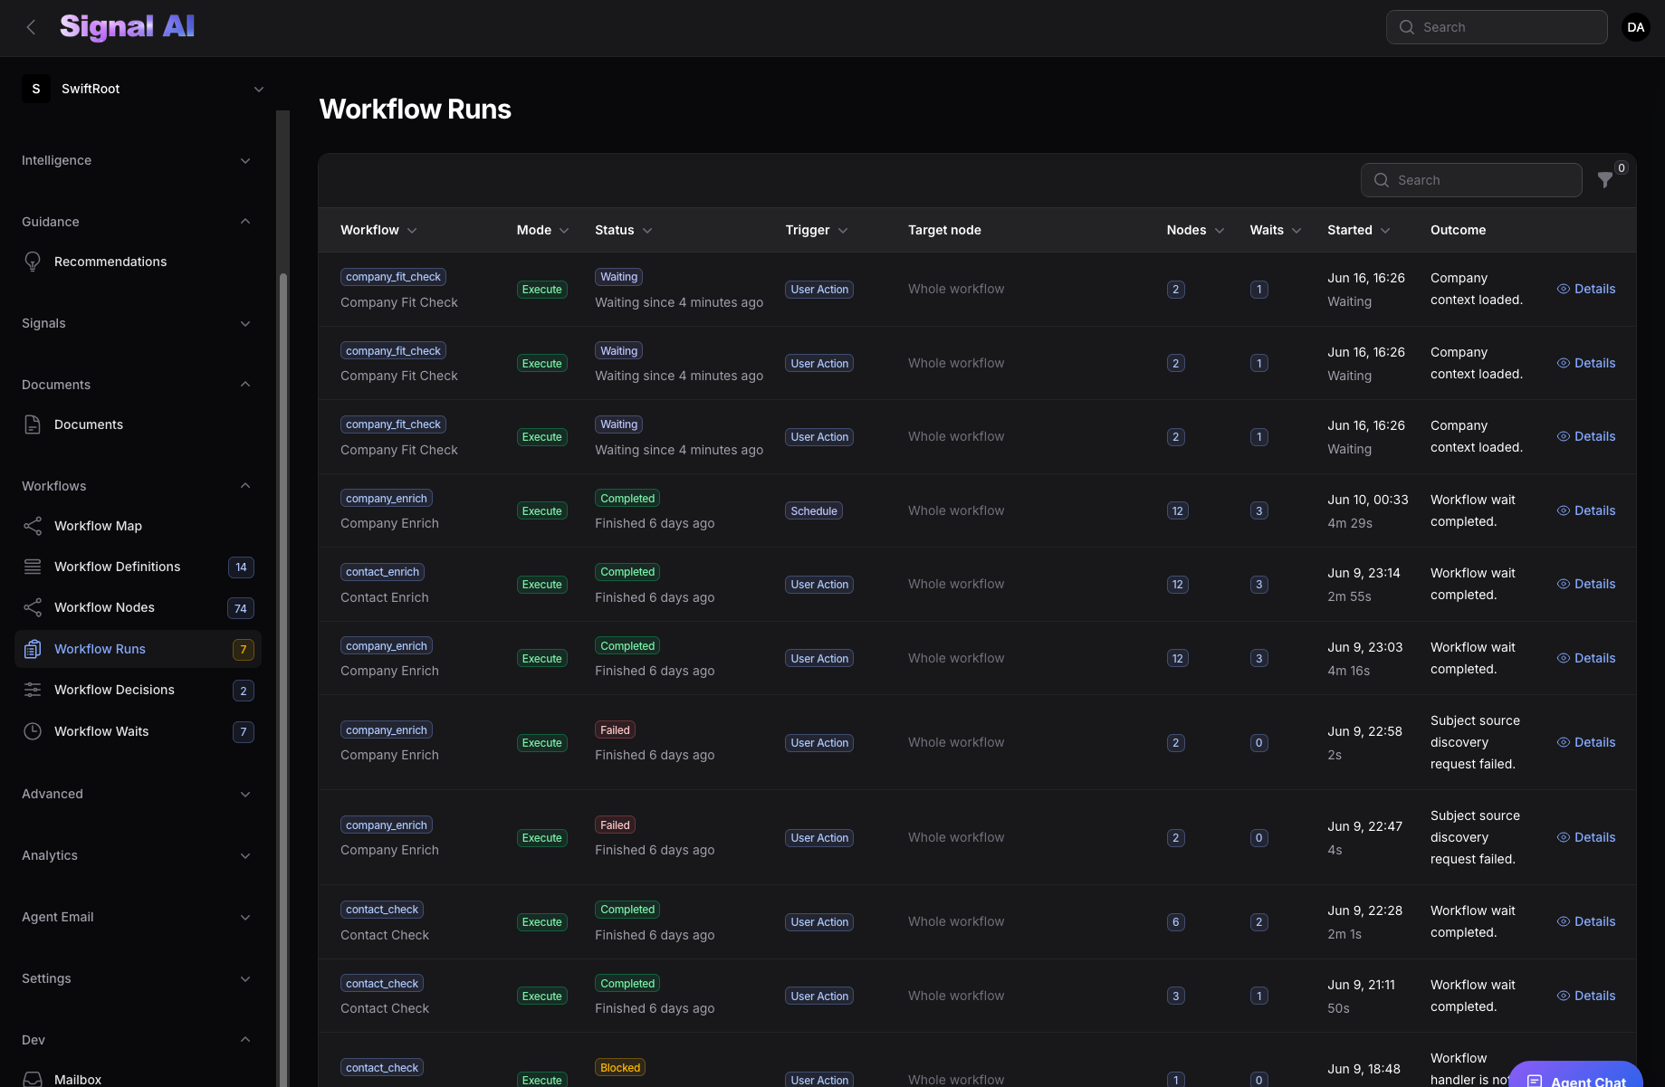This screenshot has height=1087, width=1665.
Task: Click the Workflow Waits clock icon
Action: pyautogui.click(x=33, y=731)
